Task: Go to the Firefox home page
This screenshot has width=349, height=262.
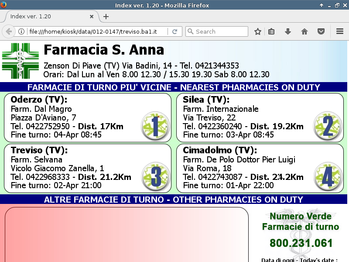Action: [x=305, y=31]
